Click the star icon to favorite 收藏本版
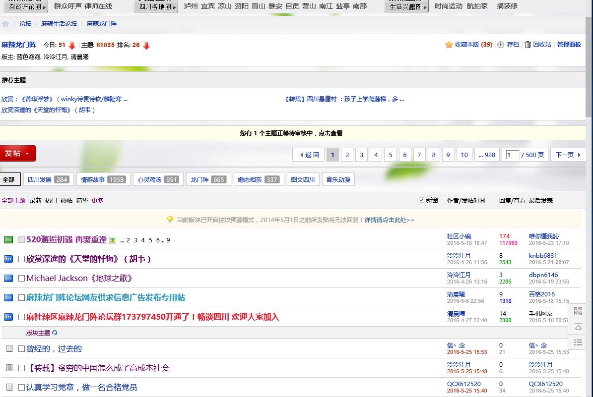Screen dimensions: 593x397 (x=449, y=45)
